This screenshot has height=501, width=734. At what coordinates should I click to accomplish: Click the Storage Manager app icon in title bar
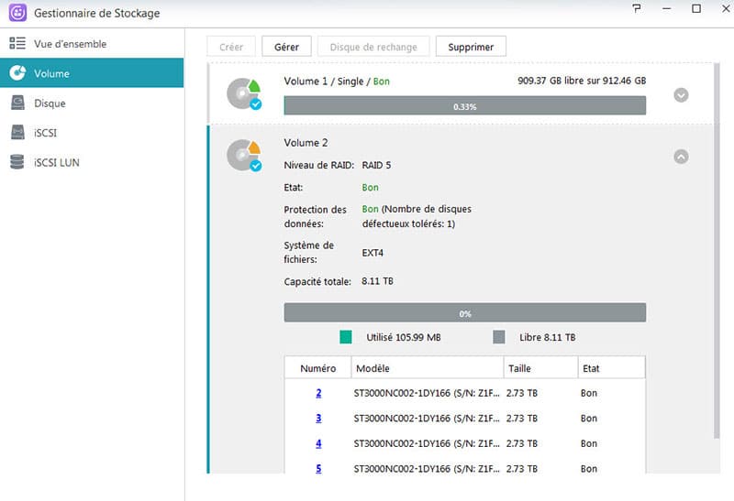pos(17,12)
